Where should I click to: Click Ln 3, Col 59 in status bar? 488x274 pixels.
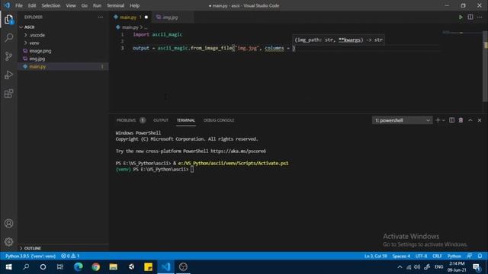tap(376, 256)
